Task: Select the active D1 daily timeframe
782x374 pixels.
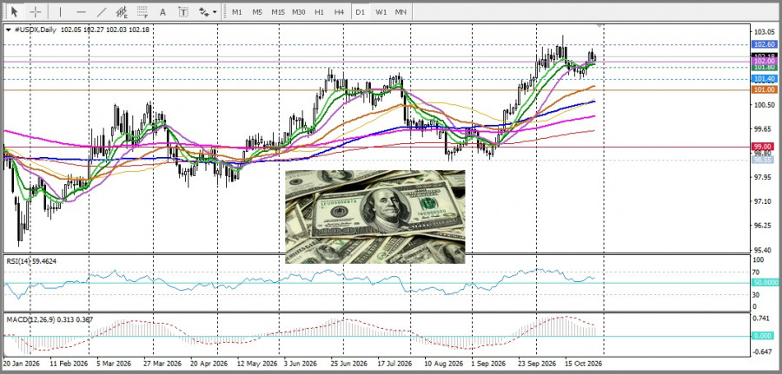Action: point(360,11)
